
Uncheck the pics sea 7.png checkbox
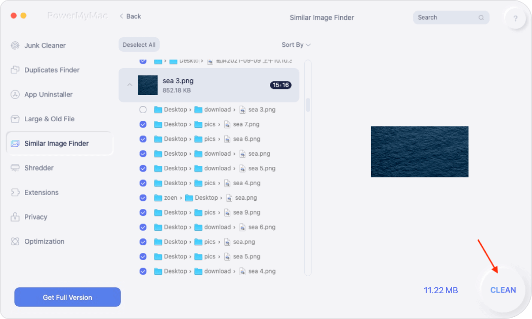tap(143, 124)
